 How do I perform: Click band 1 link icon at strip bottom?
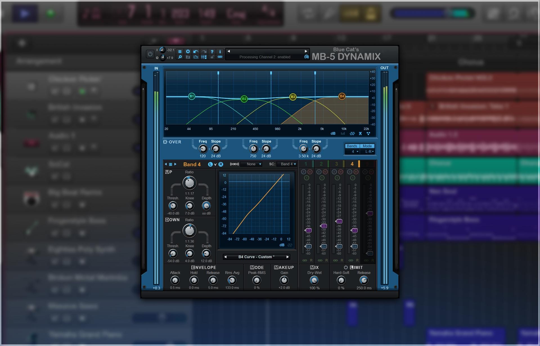coord(305,260)
